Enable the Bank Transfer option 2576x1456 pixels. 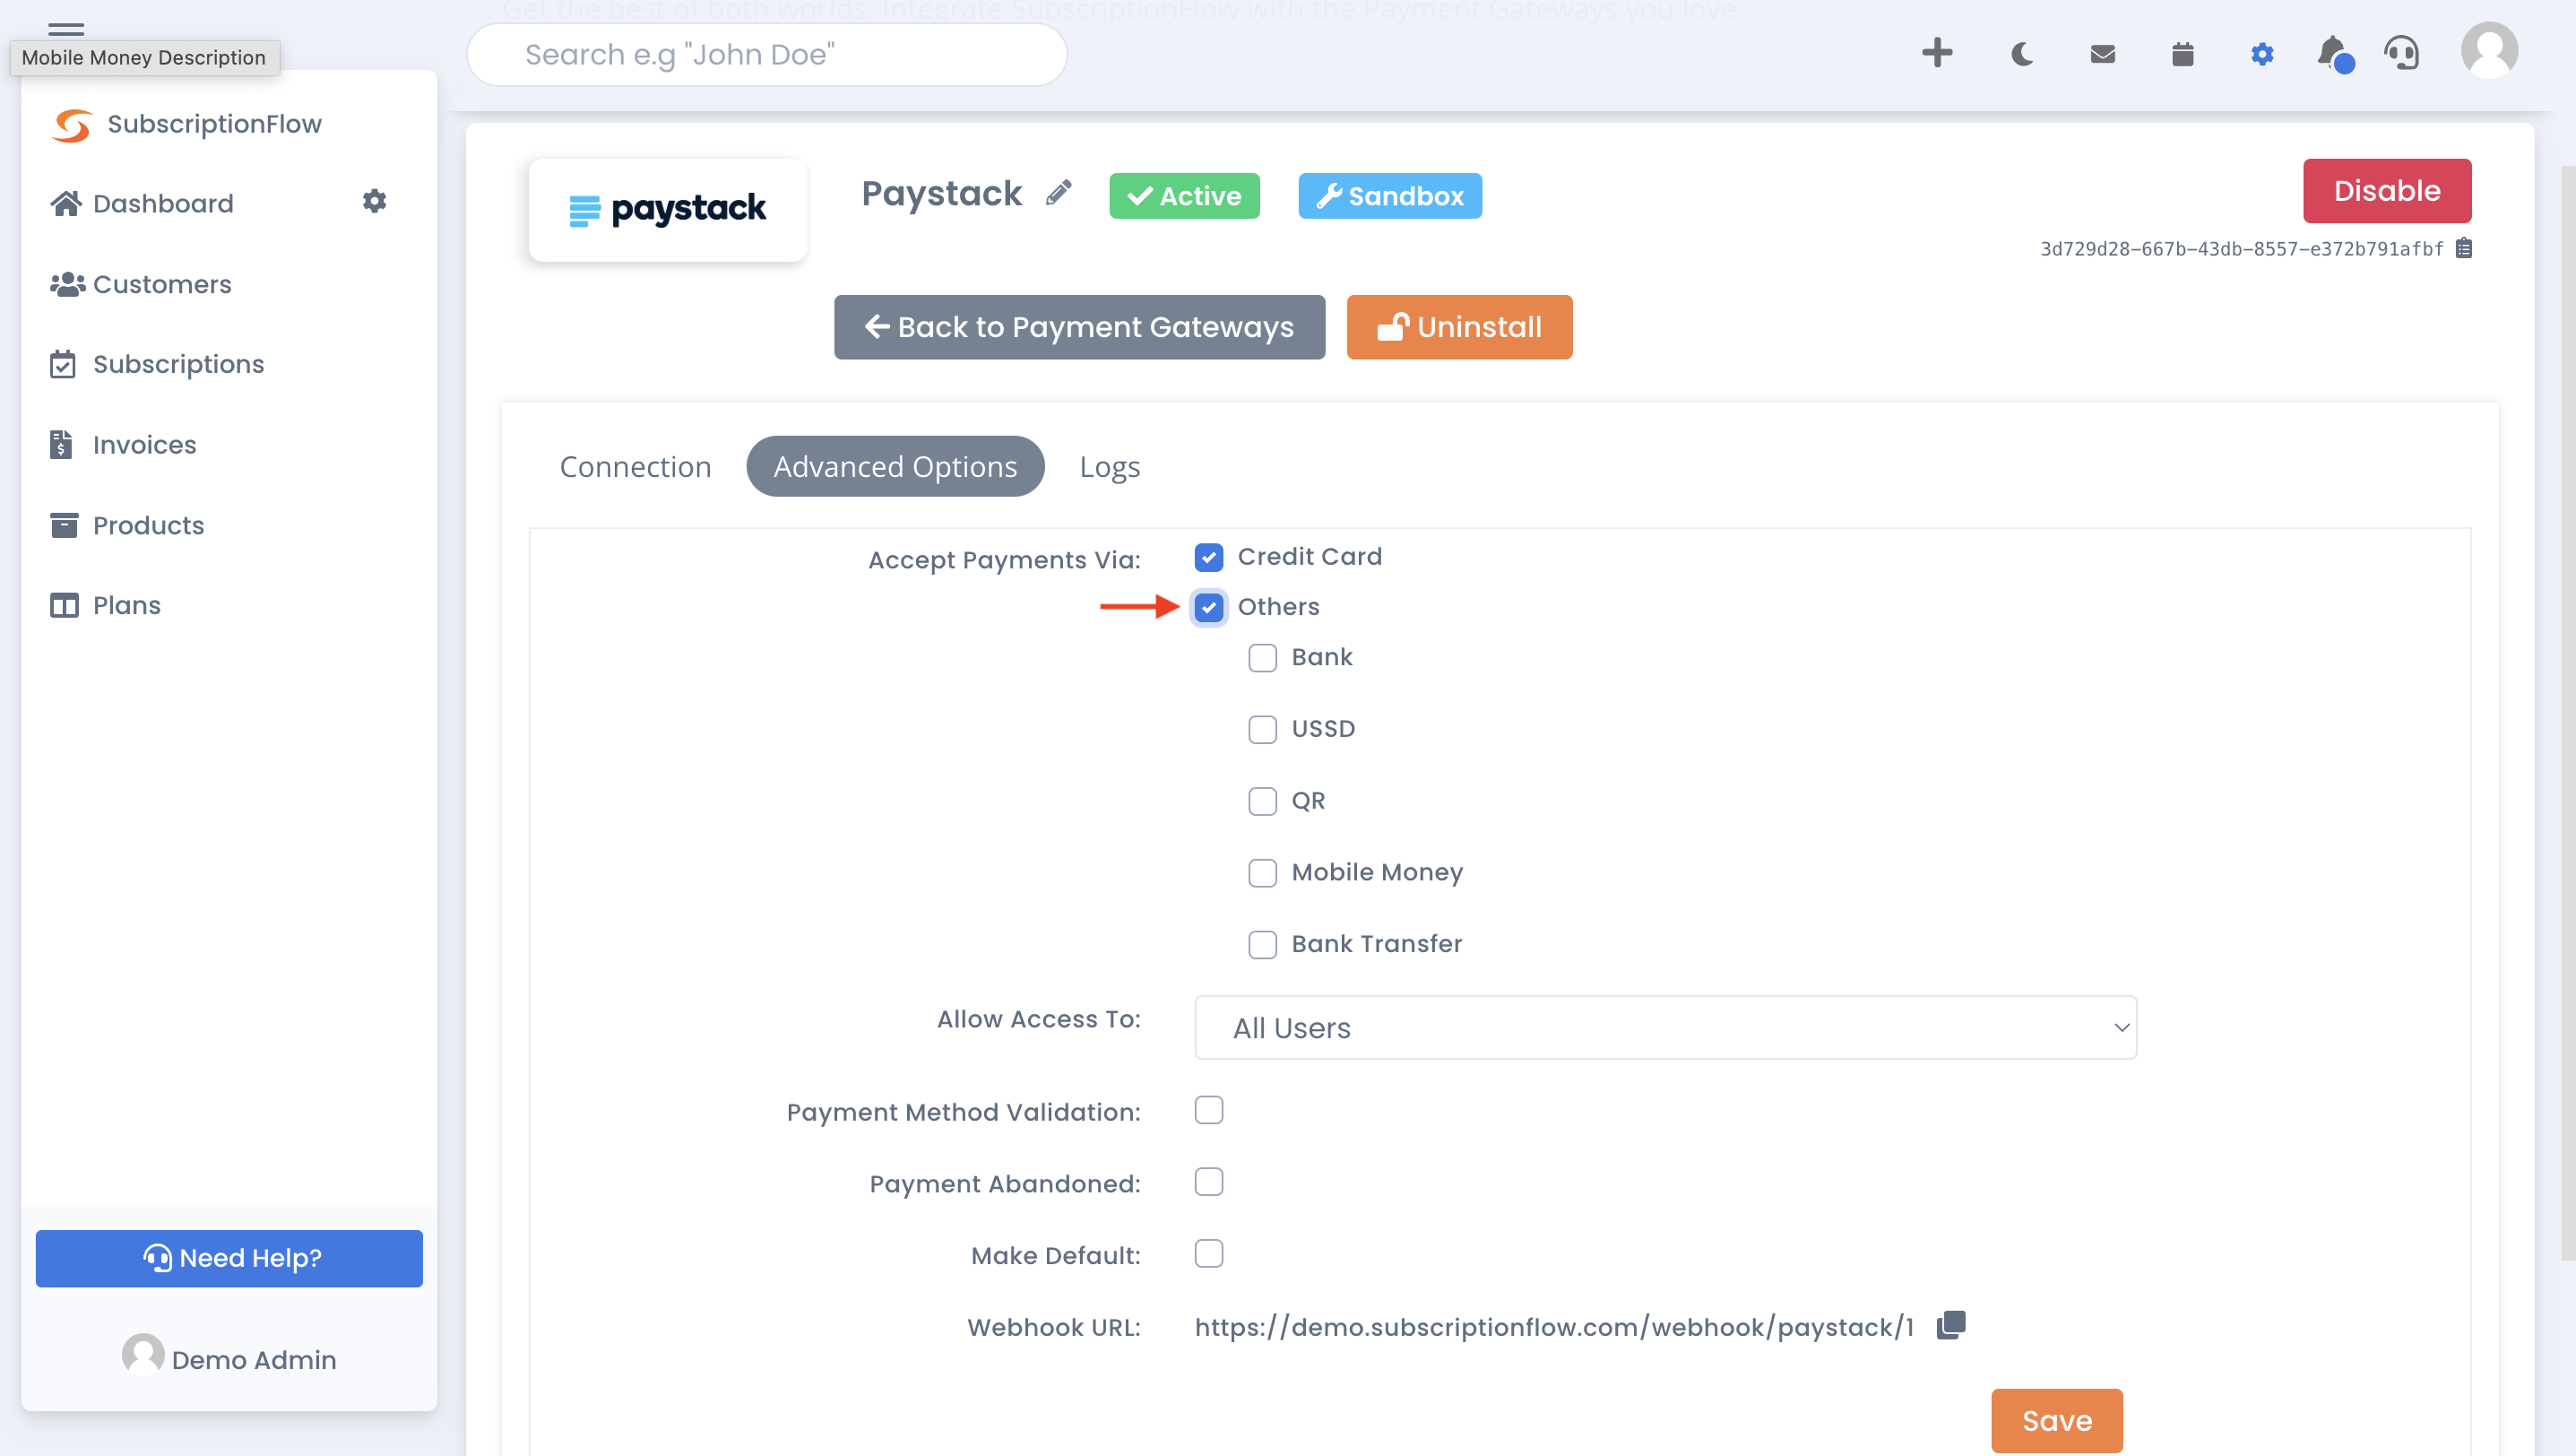click(x=1262, y=944)
